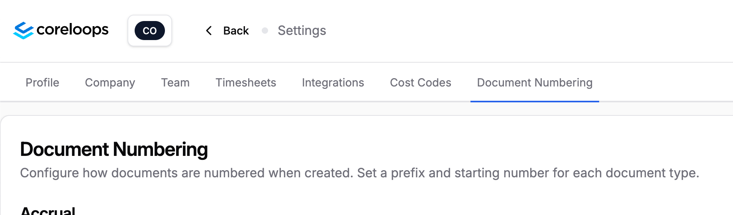
Task: Click the blue active tab underline
Action: point(535,102)
